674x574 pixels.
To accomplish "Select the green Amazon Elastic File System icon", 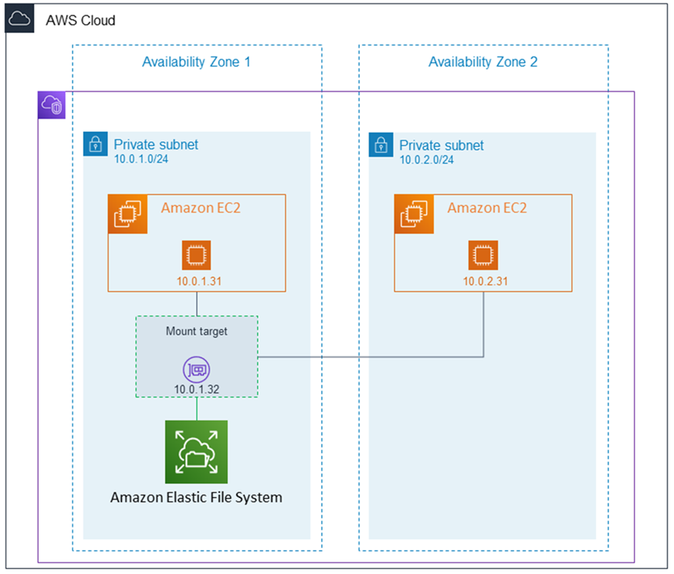I will pos(196,451).
